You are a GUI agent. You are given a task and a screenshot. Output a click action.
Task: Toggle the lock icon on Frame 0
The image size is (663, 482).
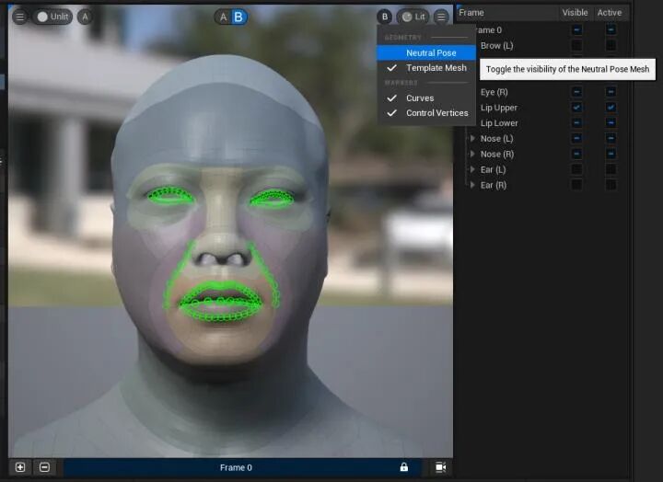click(404, 467)
